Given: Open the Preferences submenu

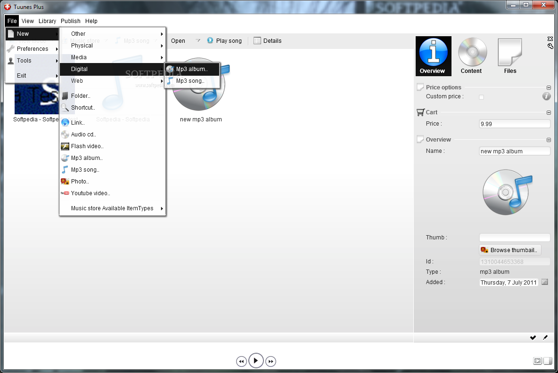Looking at the screenshot, I should (33, 48).
